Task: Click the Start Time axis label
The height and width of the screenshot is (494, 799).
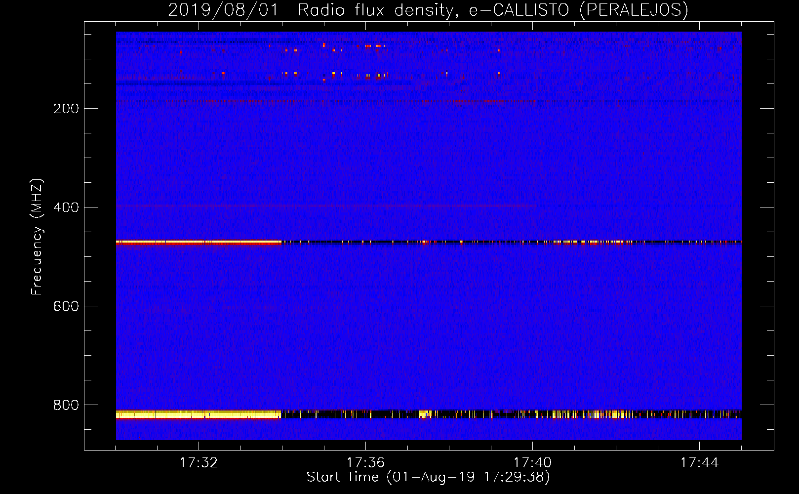Action: click(x=428, y=477)
